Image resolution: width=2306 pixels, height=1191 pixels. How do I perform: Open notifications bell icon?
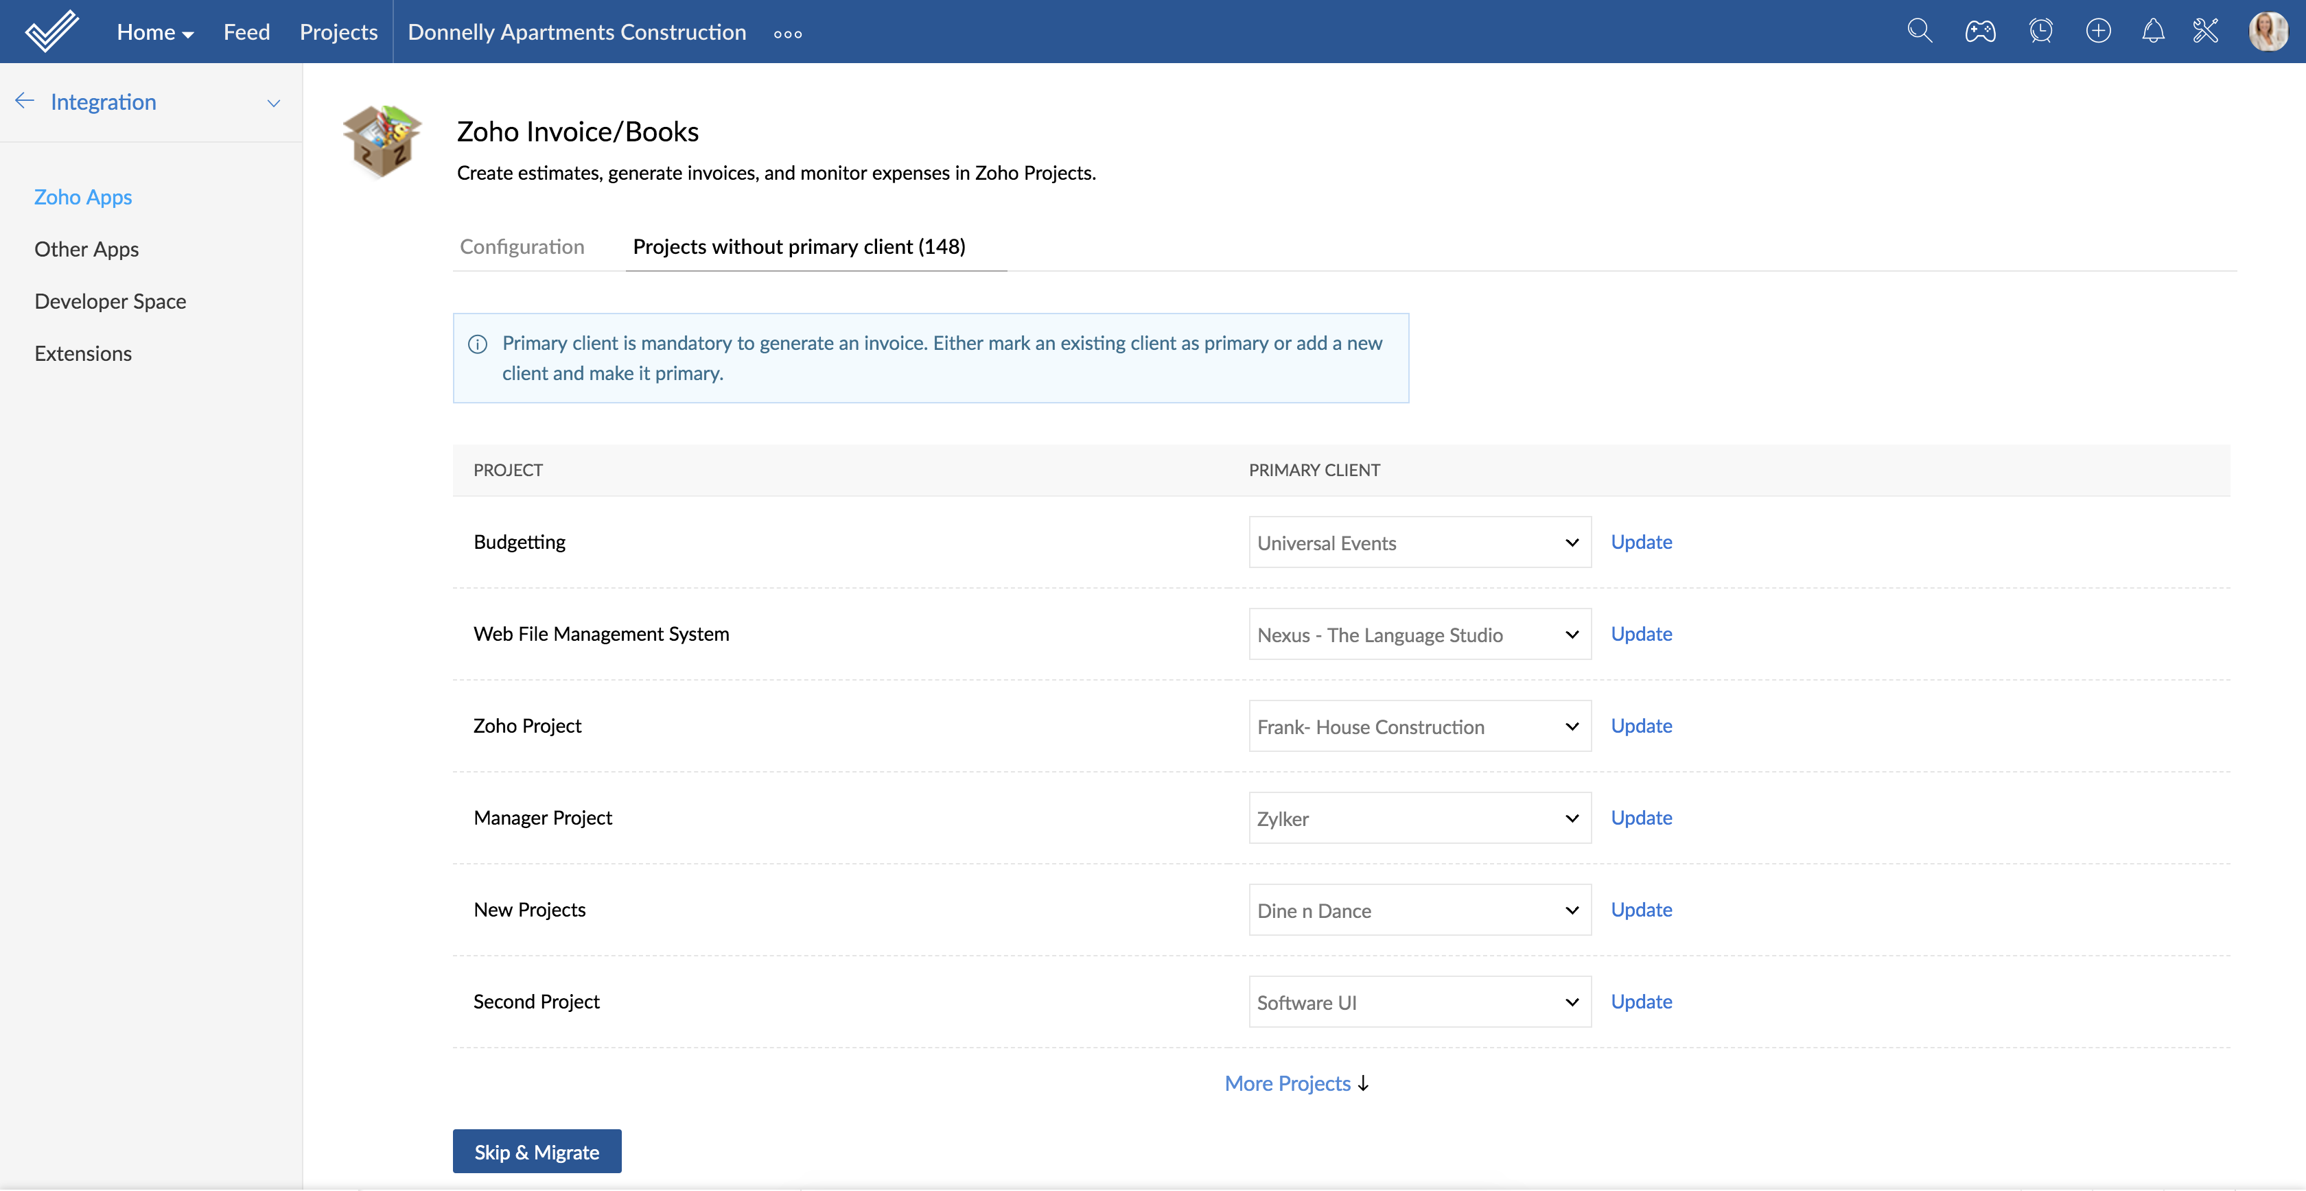[x=2153, y=32]
